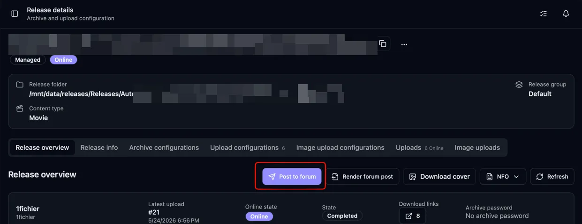Open the Upload configurations tab
582x224 pixels.
coord(247,147)
